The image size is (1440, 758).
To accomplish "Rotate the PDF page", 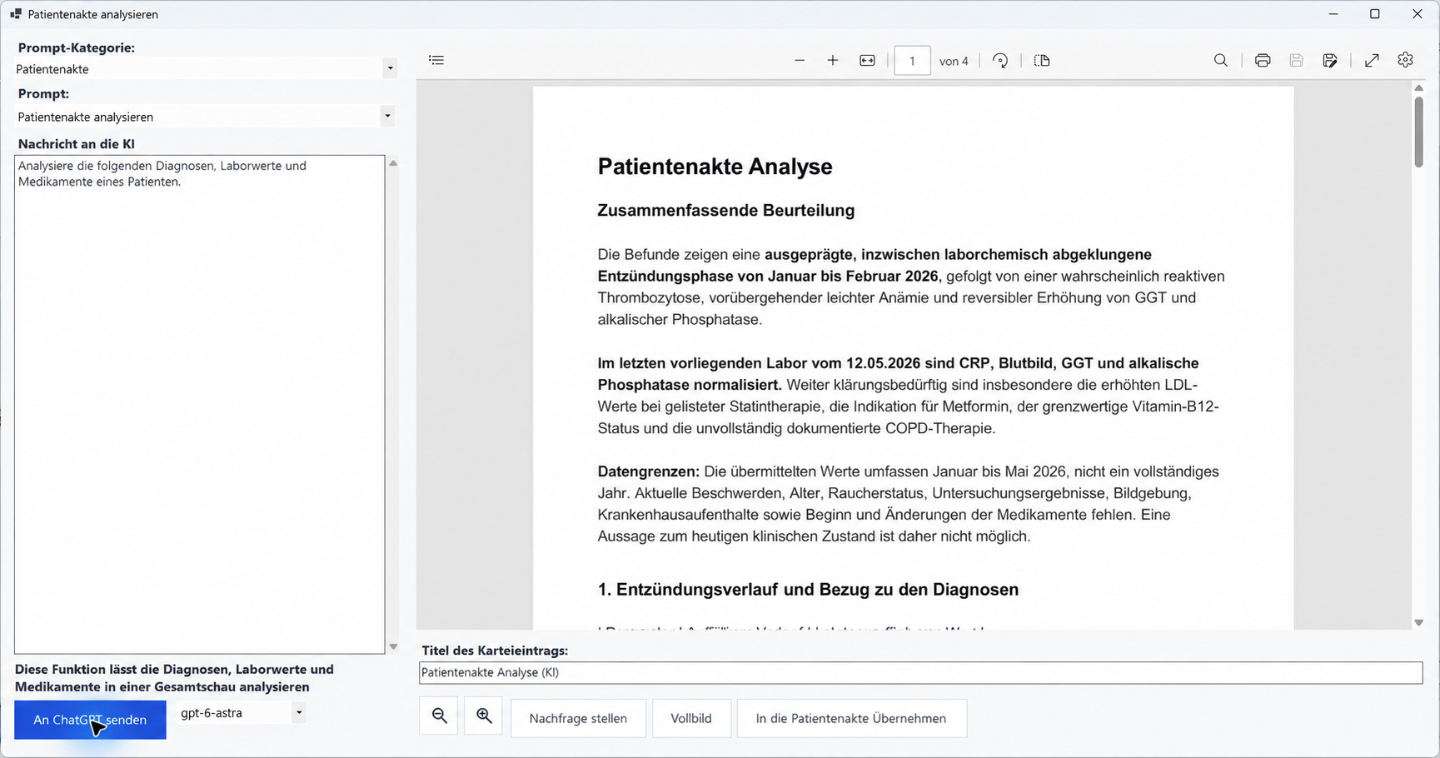I will pyautogui.click(x=1000, y=60).
